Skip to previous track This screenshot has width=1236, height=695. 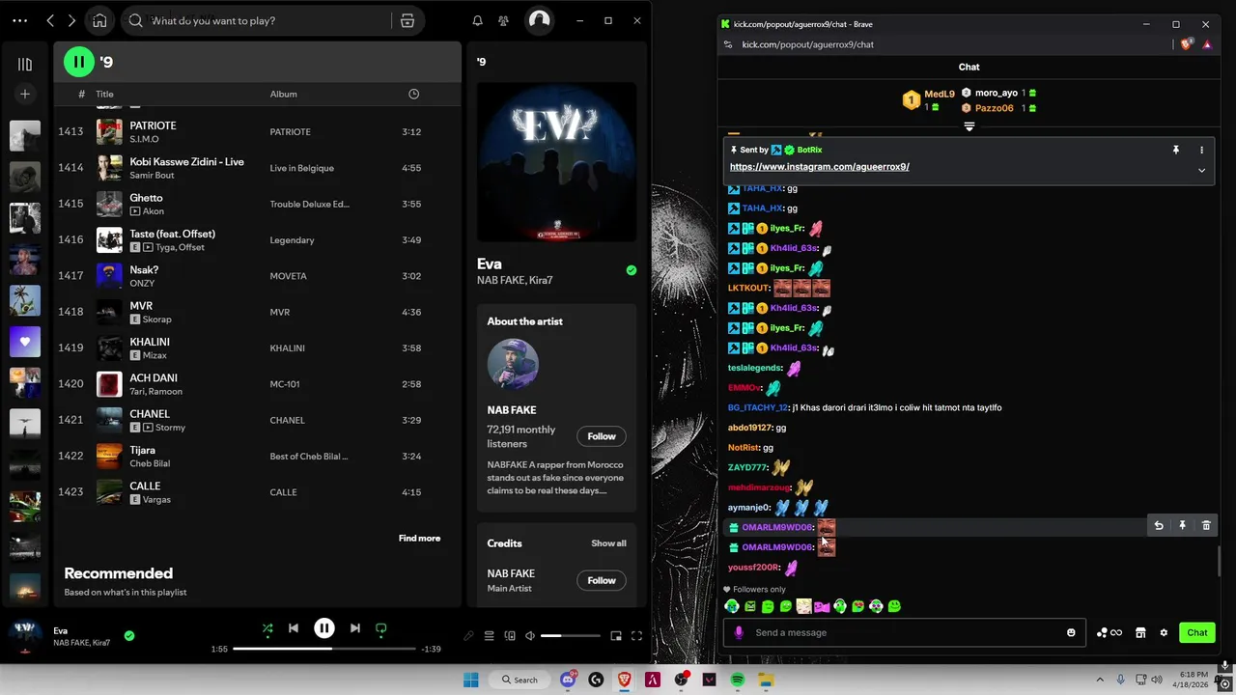point(294,628)
